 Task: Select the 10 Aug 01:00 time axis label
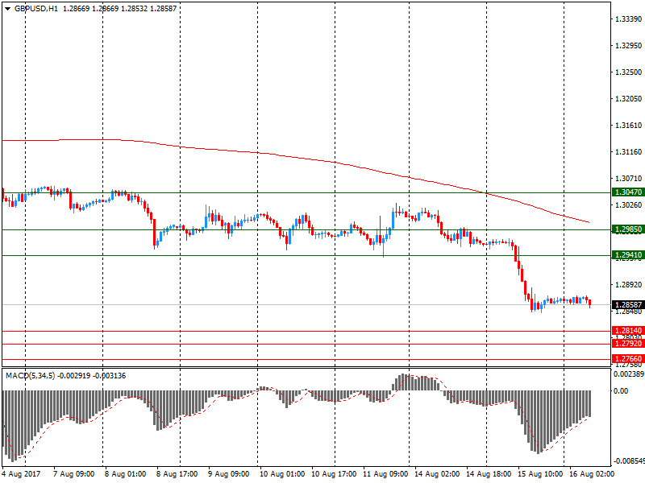click(282, 474)
